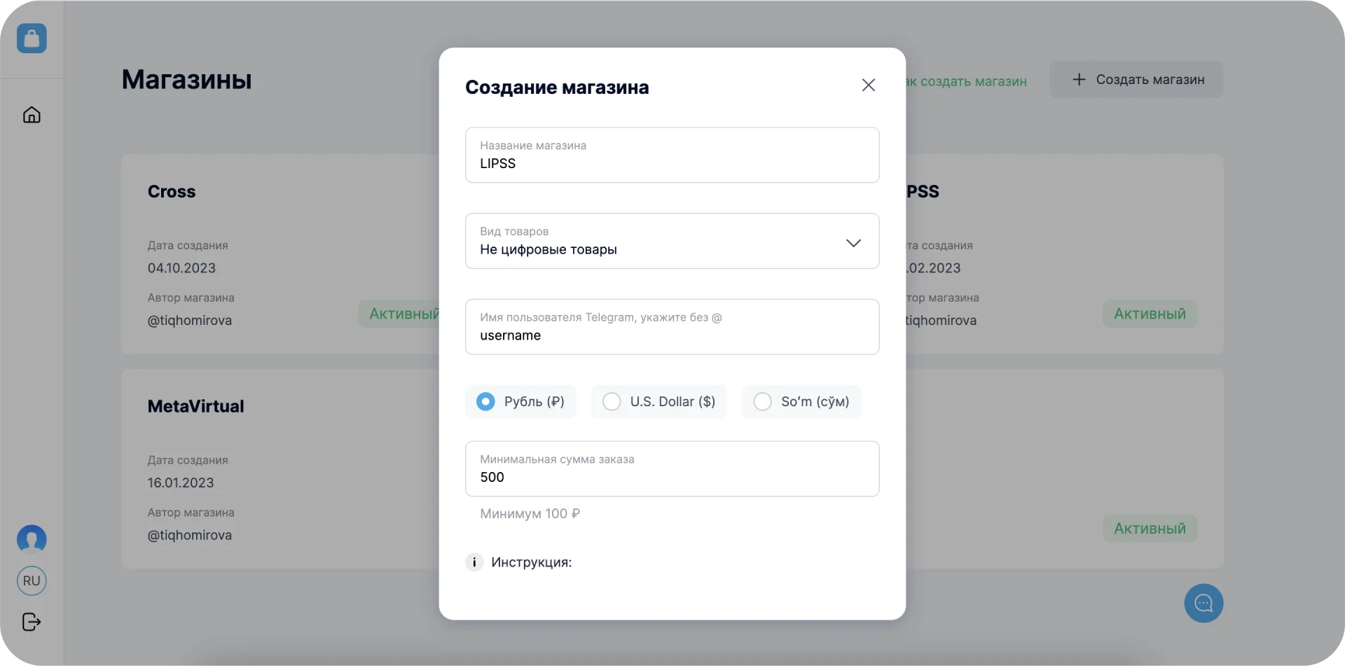Expand the product type selector chevron
The image size is (1345, 666).
click(853, 243)
